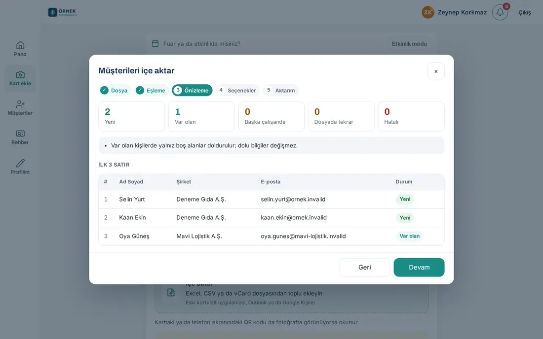
Task: Continue with the Devam button
Action: tap(419, 268)
